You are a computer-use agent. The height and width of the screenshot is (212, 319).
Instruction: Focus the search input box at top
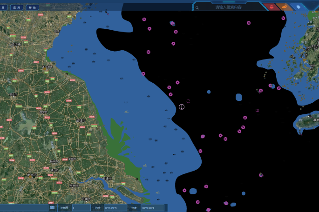(x=228, y=7)
